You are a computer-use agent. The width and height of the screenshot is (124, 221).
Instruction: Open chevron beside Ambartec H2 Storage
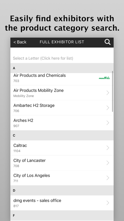pos(108,108)
